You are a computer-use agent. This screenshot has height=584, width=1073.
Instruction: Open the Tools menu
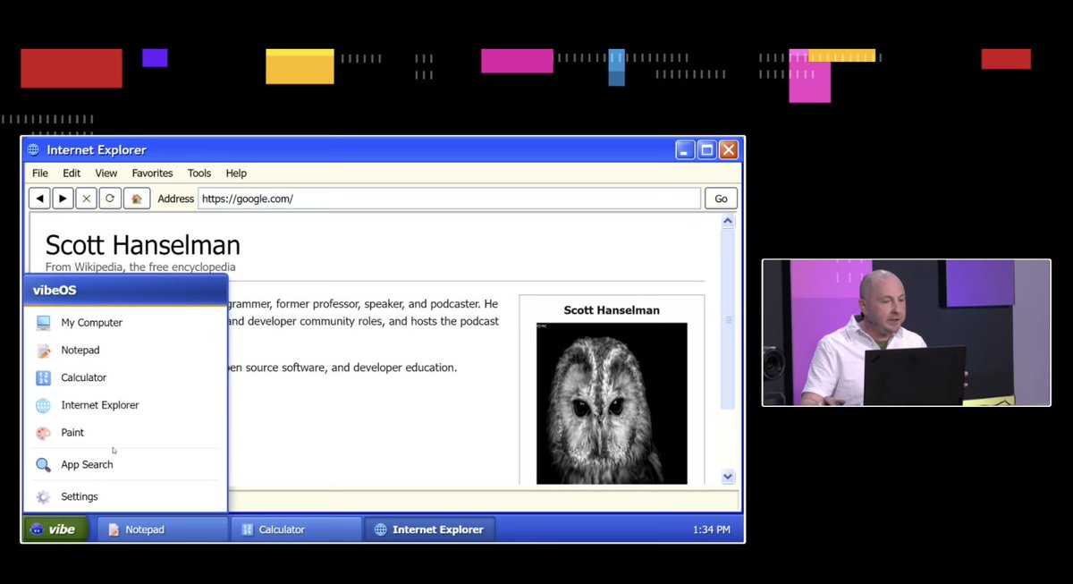[199, 174]
